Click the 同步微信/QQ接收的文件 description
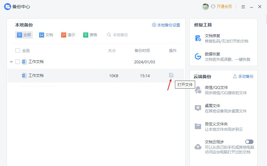Viewport: 267px width, 166px height. [226, 93]
